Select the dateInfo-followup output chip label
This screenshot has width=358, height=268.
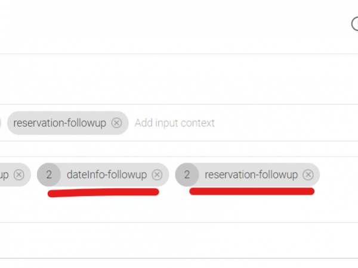pos(107,174)
